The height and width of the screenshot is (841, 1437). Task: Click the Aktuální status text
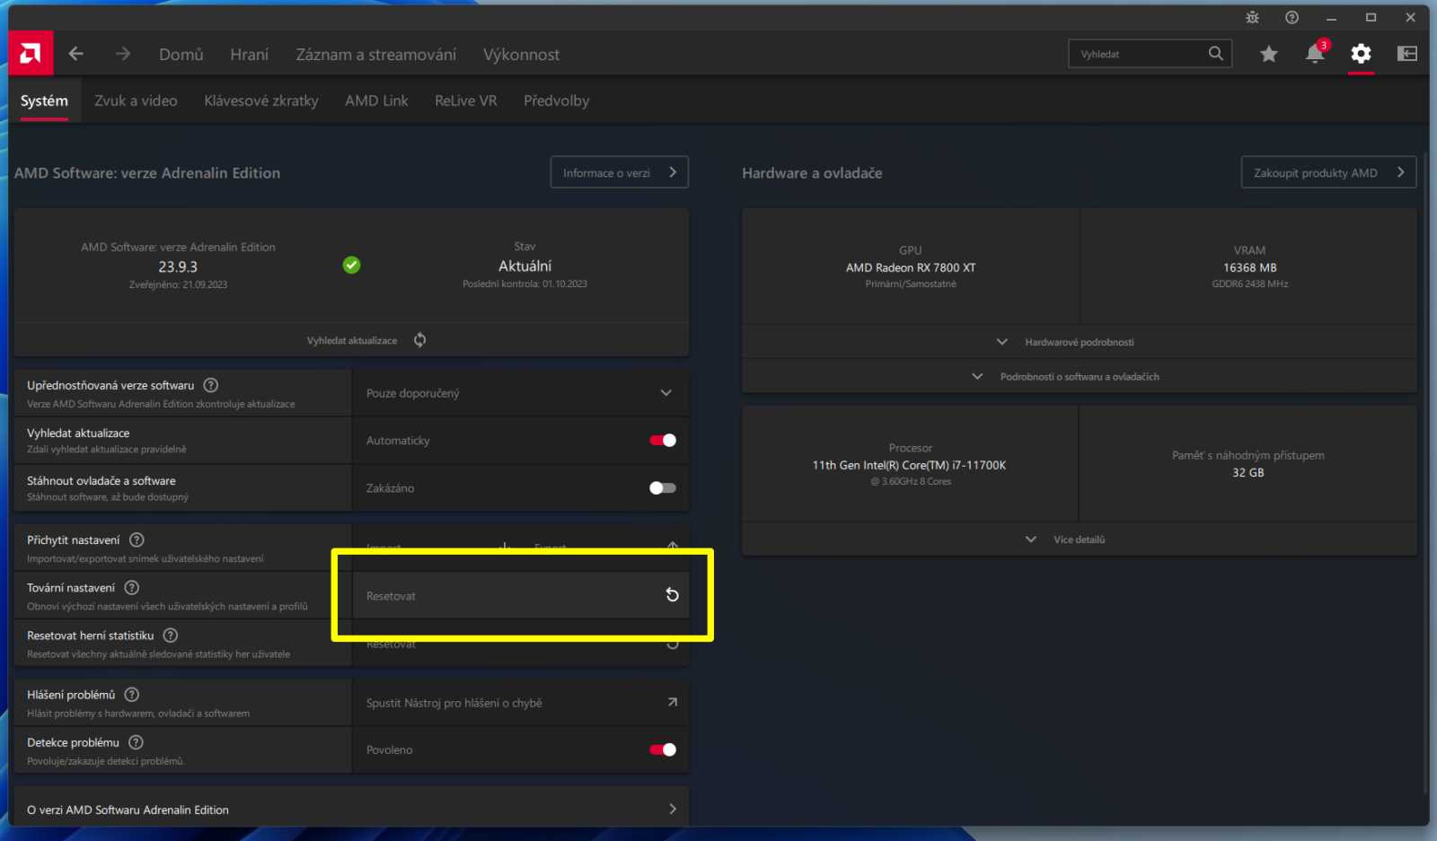pyautogui.click(x=525, y=266)
